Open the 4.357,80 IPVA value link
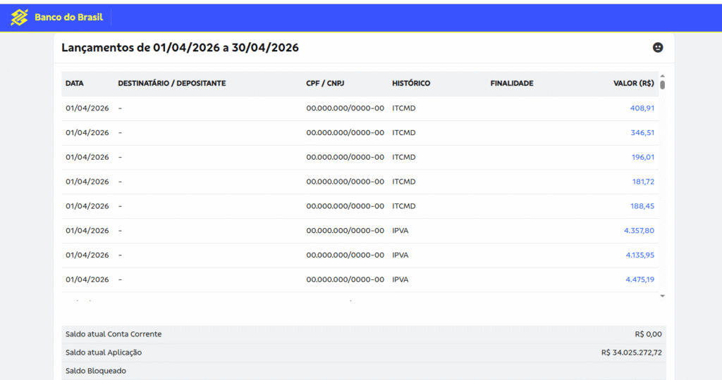 pyautogui.click(x=639, y=230)
